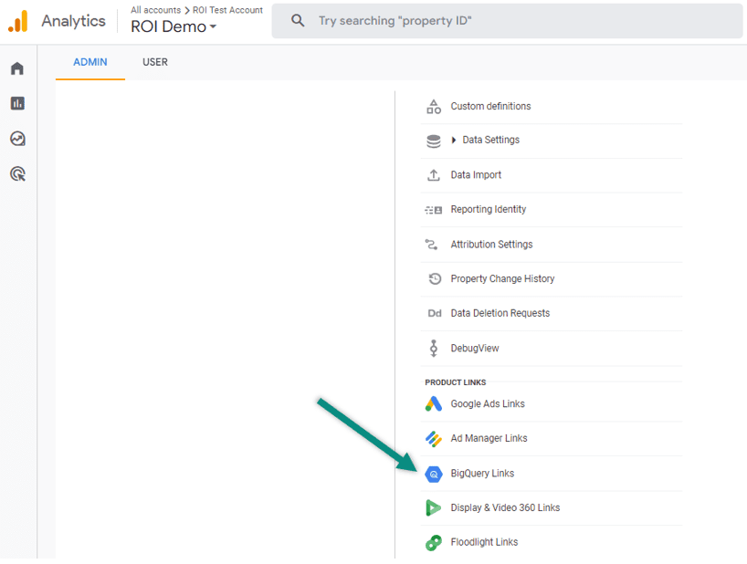This screenshot has height=564, width=747.
Task: Open the Explore icon in sidebar
Action: pos(17,139)
